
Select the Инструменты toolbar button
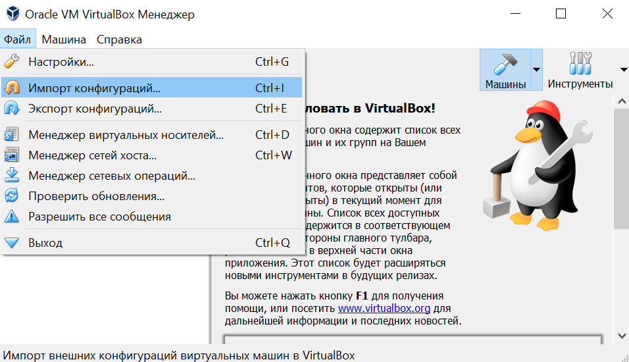click(x=580, y=70)
